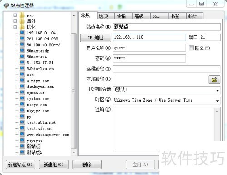Click the 应用(A) apply button
This screenshot has height=175, width=227.
(140, 165)
